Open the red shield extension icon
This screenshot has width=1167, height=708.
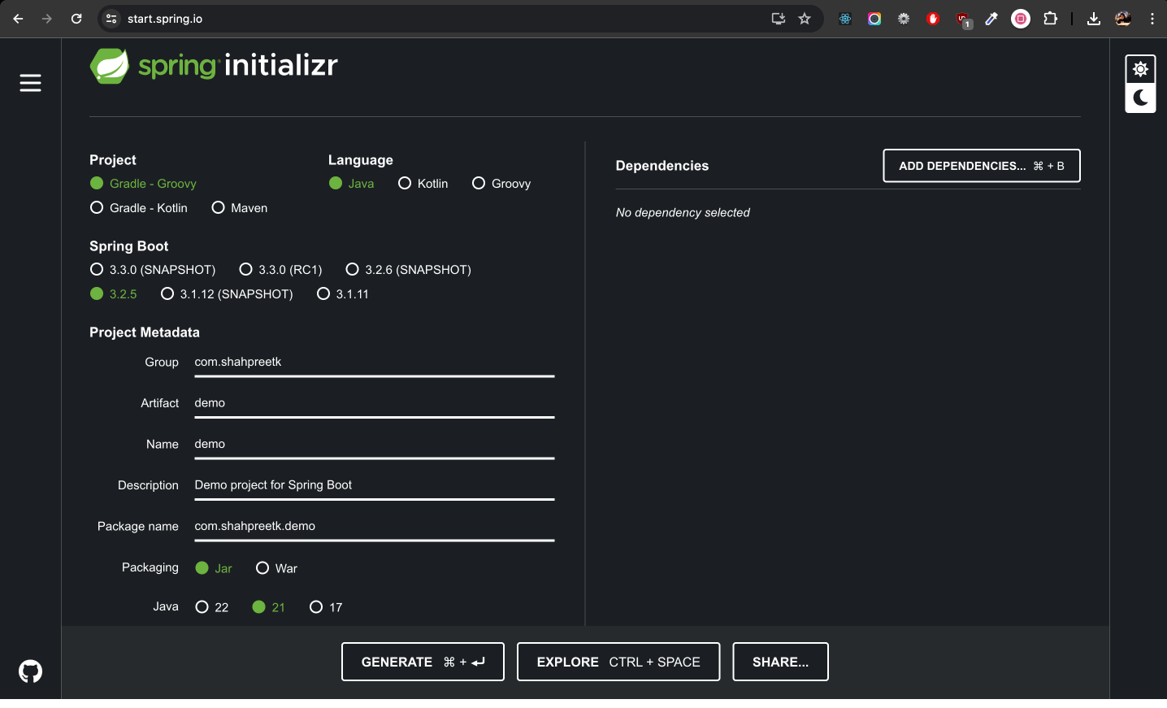(933, 19)
